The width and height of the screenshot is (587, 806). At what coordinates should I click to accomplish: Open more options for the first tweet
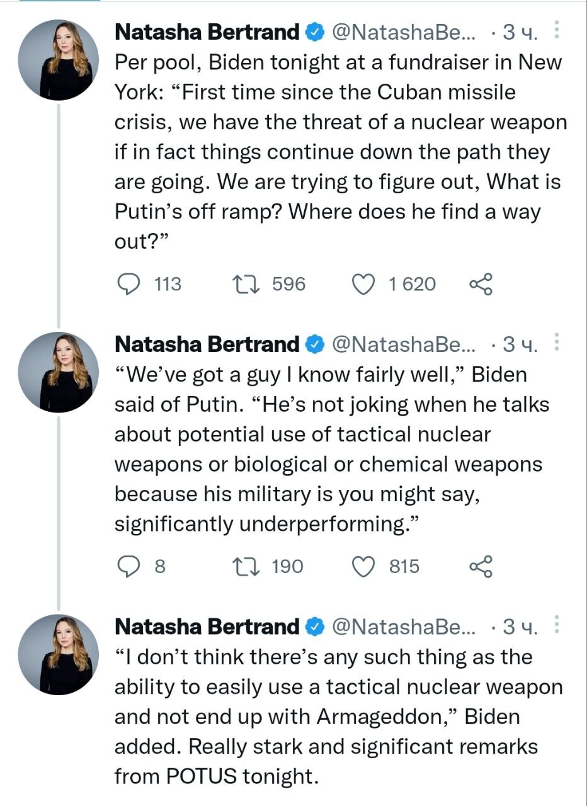(x=556, y=30)
